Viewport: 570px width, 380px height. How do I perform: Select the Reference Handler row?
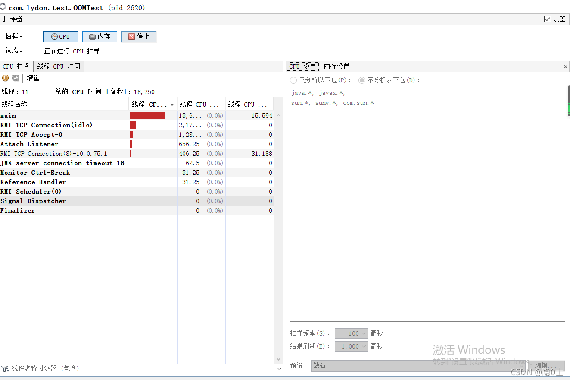pos(137,182)
